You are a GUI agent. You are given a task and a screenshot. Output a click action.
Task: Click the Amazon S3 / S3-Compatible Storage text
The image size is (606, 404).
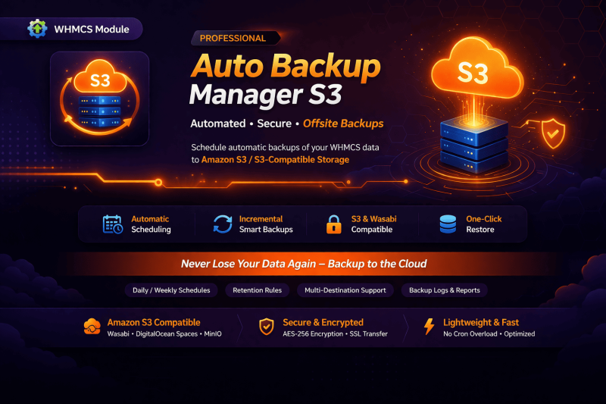275,159
